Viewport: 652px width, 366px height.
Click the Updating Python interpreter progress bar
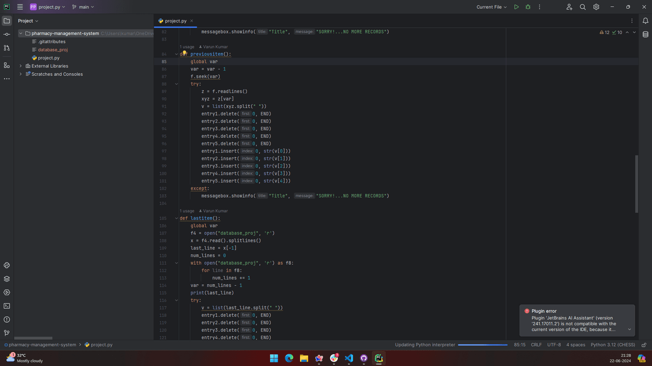pyautogui.click(x=482, y=345)
